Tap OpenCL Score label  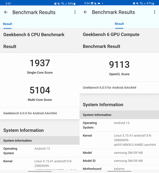(119, 74)
